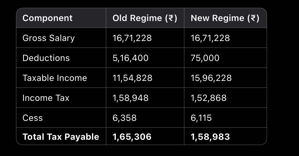The height and width of the screenshot is (156, 299).
Task: Click the 1,65,306 total tax cell
Action: pyautogui.click(x=132, y=137)
